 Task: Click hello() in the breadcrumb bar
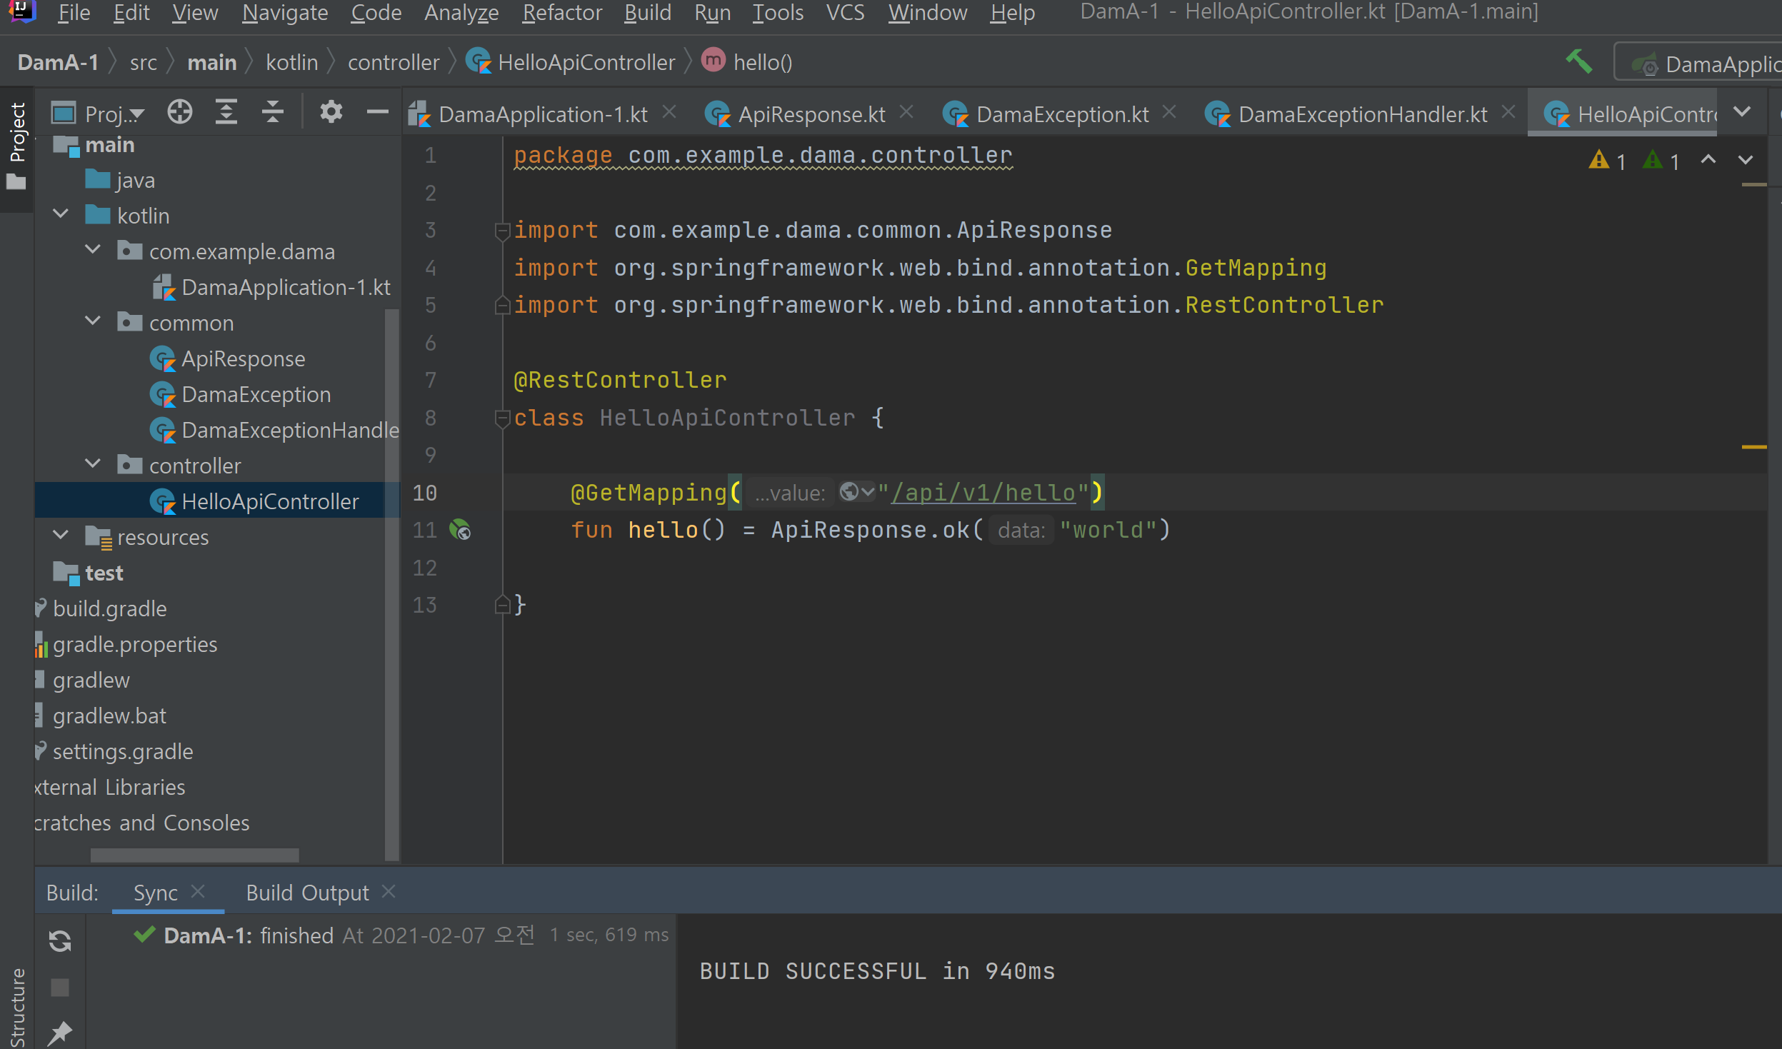tap(762, 61)
